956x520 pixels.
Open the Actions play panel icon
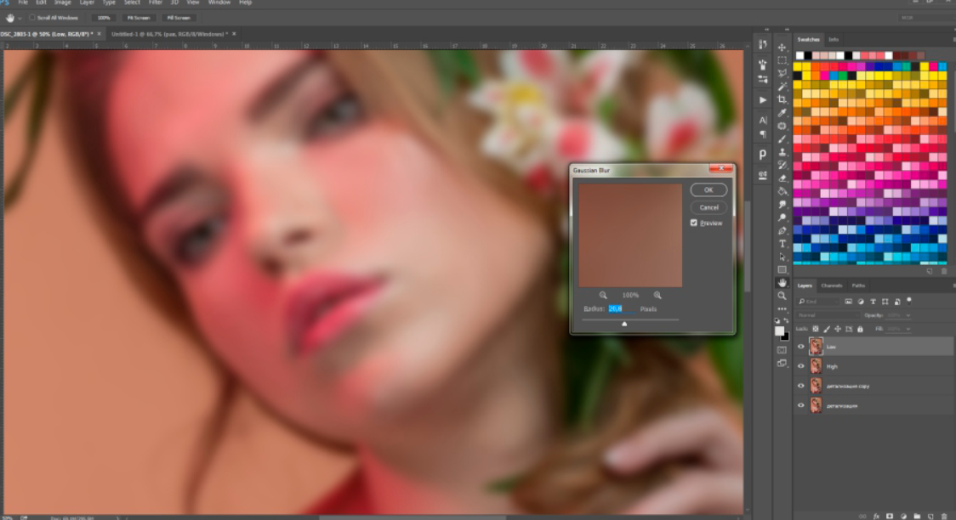point(763,100)
